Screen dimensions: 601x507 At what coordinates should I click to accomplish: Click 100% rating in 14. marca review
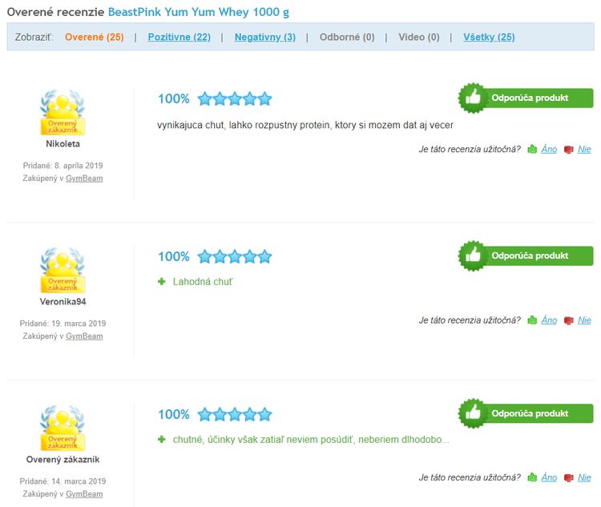tap(174, 414)
